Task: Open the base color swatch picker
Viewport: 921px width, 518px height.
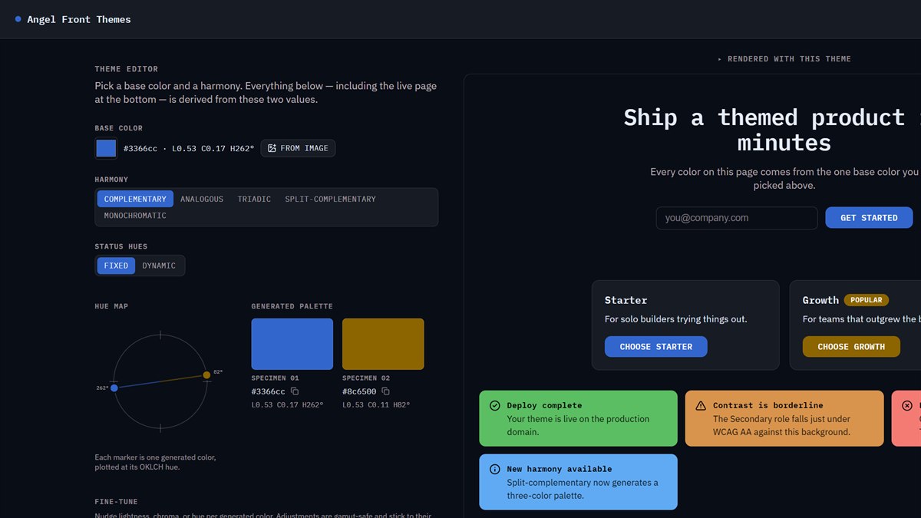Action: (106, 148)
